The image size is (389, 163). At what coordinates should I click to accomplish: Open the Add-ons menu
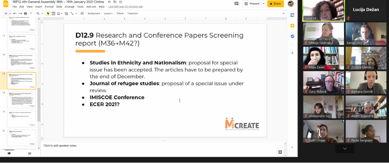(x=91, y=7)
